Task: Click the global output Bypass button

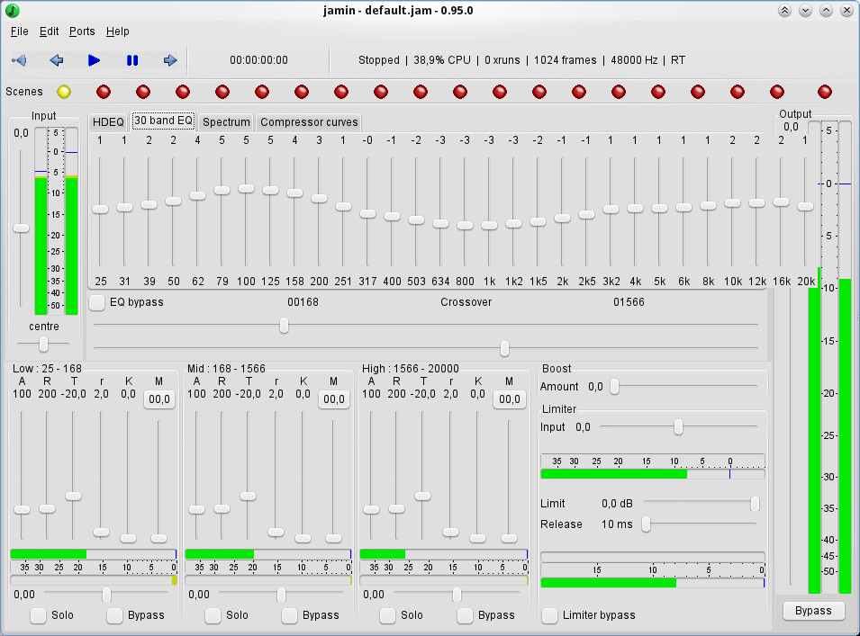Action: 813,611
